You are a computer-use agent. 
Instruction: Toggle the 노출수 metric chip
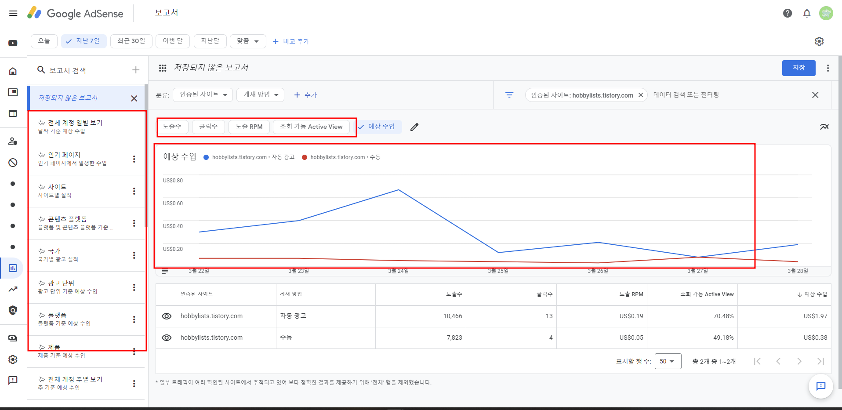coord(172,127)
